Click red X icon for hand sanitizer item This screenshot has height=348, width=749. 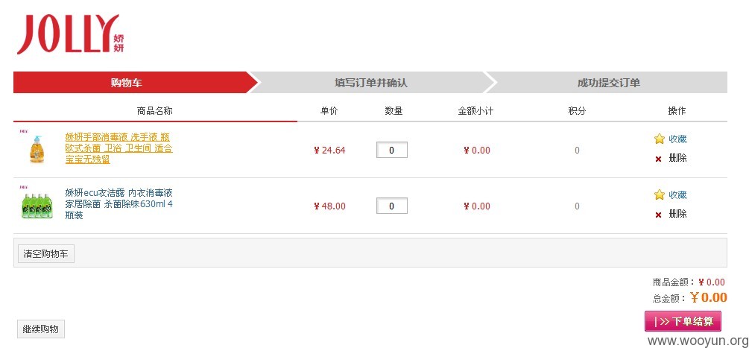658,159
